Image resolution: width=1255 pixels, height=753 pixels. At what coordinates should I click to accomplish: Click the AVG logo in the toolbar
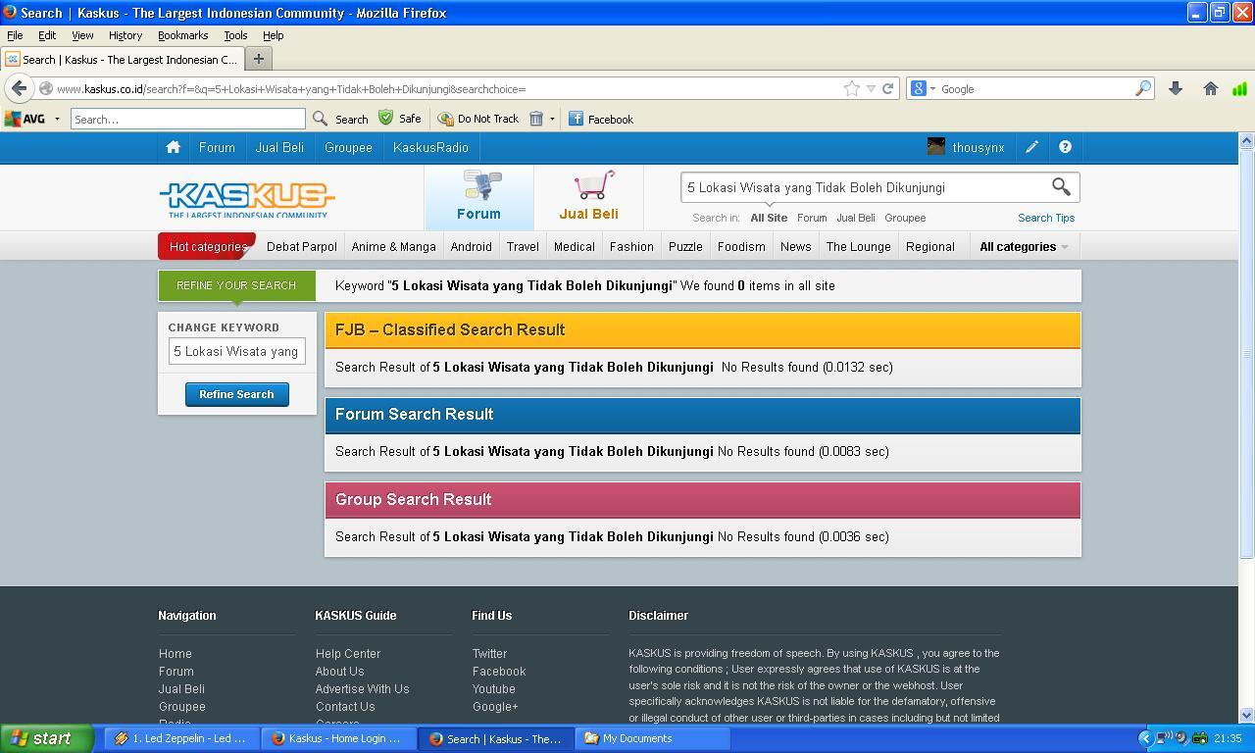tap(25, 119)
